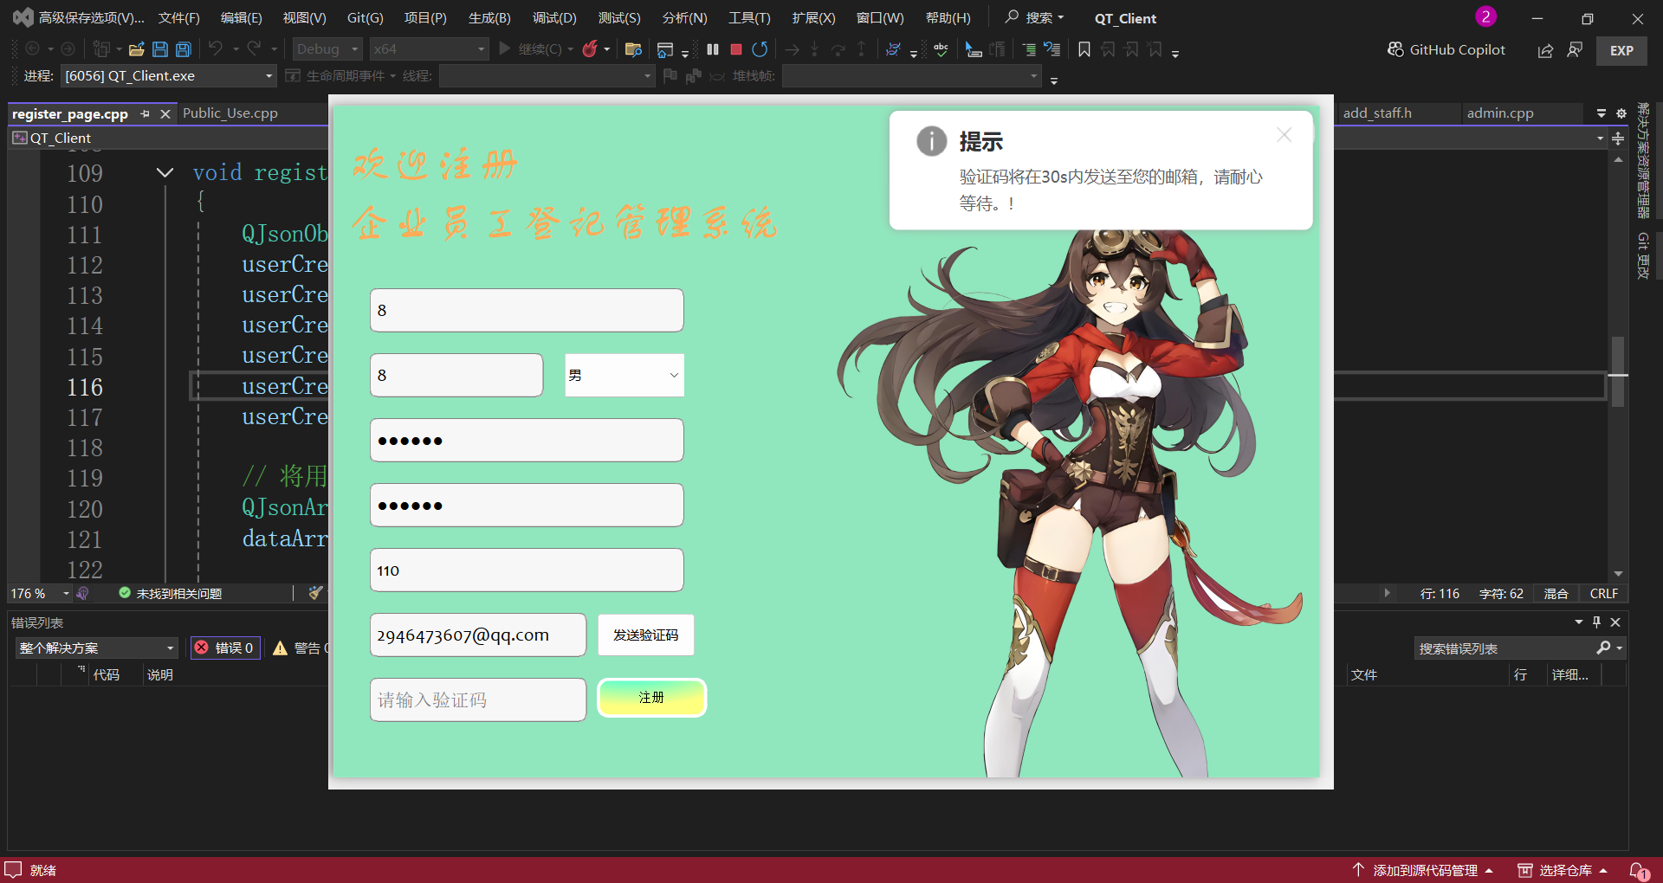The height and width of the screenshot is (883, 1663).
Task: Toggle bookmark on current line
Action: point(1084,49)
